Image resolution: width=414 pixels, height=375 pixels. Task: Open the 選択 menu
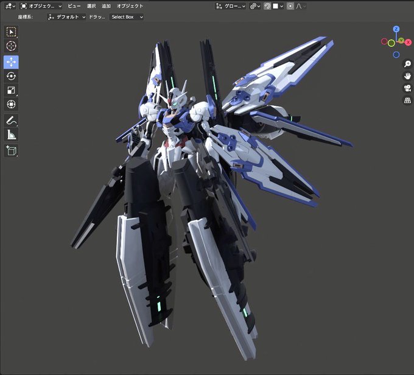click(x=91, y=6)
